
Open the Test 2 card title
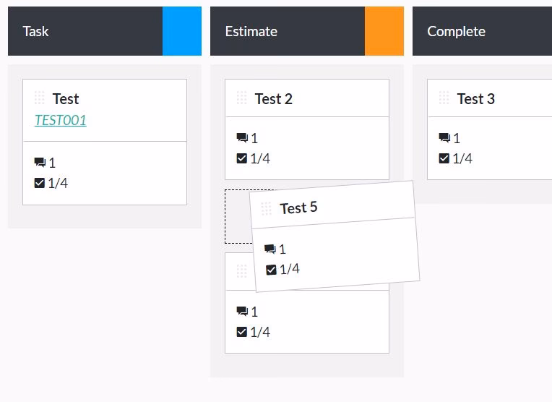click(x=274, y=99)
